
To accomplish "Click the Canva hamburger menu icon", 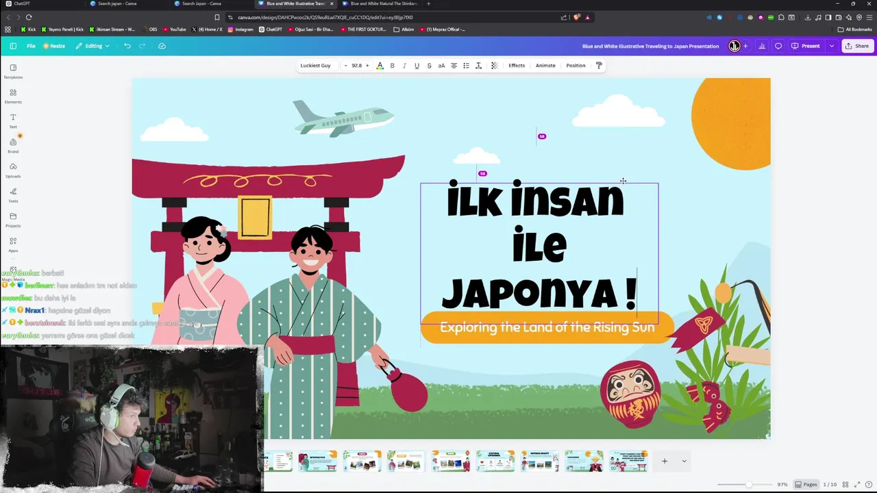I will tap(13, 46).
